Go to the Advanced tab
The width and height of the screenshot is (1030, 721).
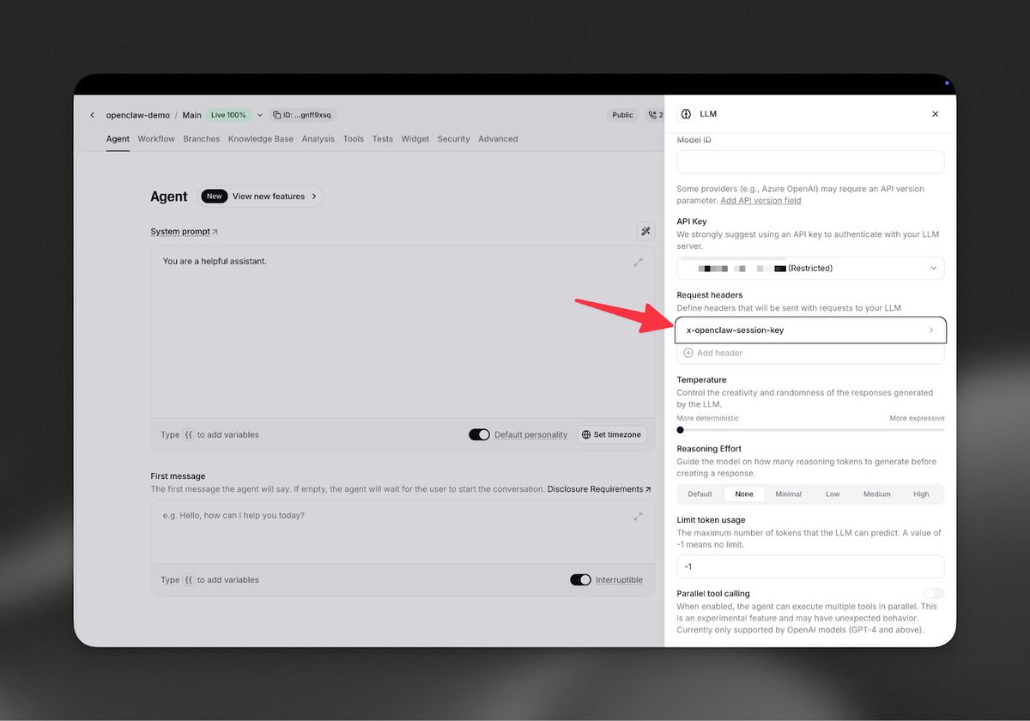point(498,139)
